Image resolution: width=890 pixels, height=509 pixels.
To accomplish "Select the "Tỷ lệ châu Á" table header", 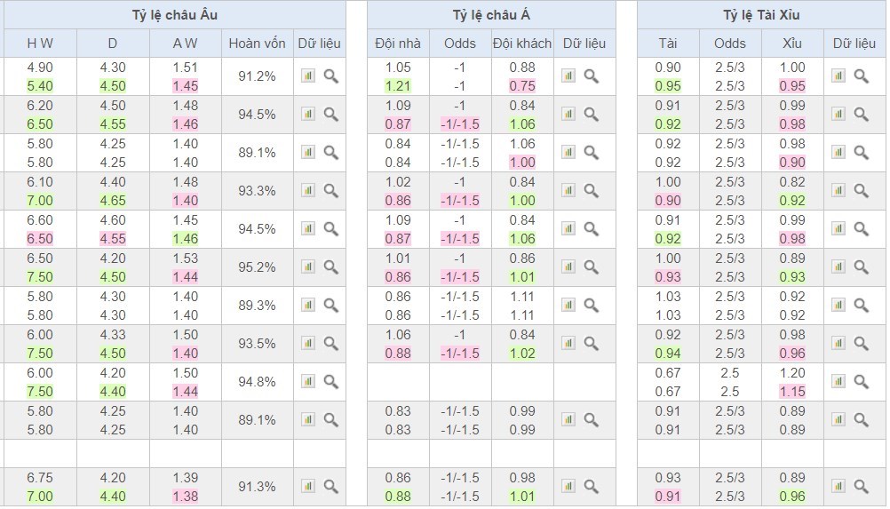I will [490, 15].
